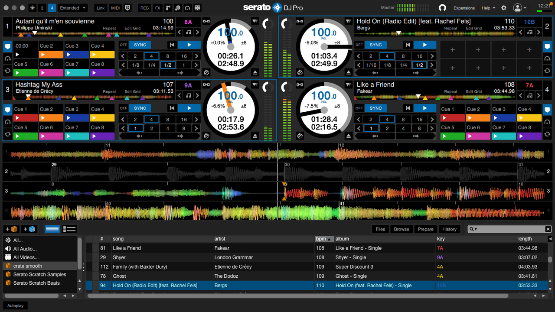Image resolution: width=555 pixels, height=312 pixels.
Task: Open the REC recording panel
Action: tap(144, 8)
